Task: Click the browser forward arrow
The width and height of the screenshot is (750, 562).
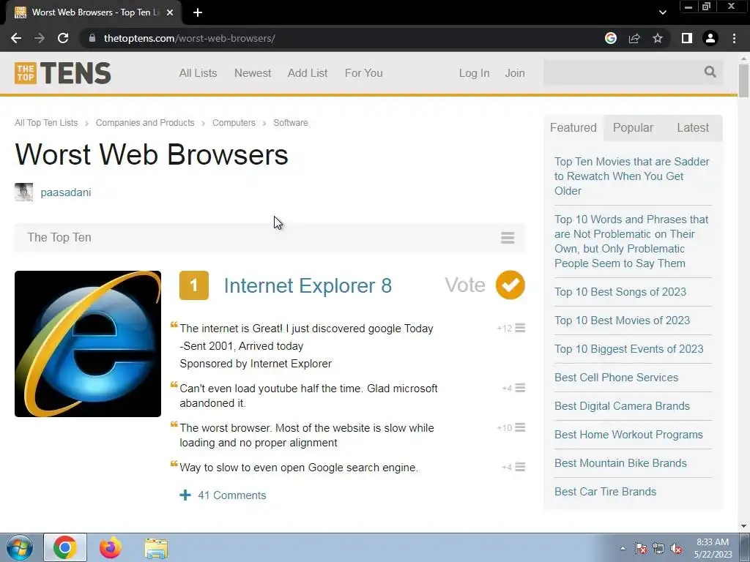Action: coord(40,38)
